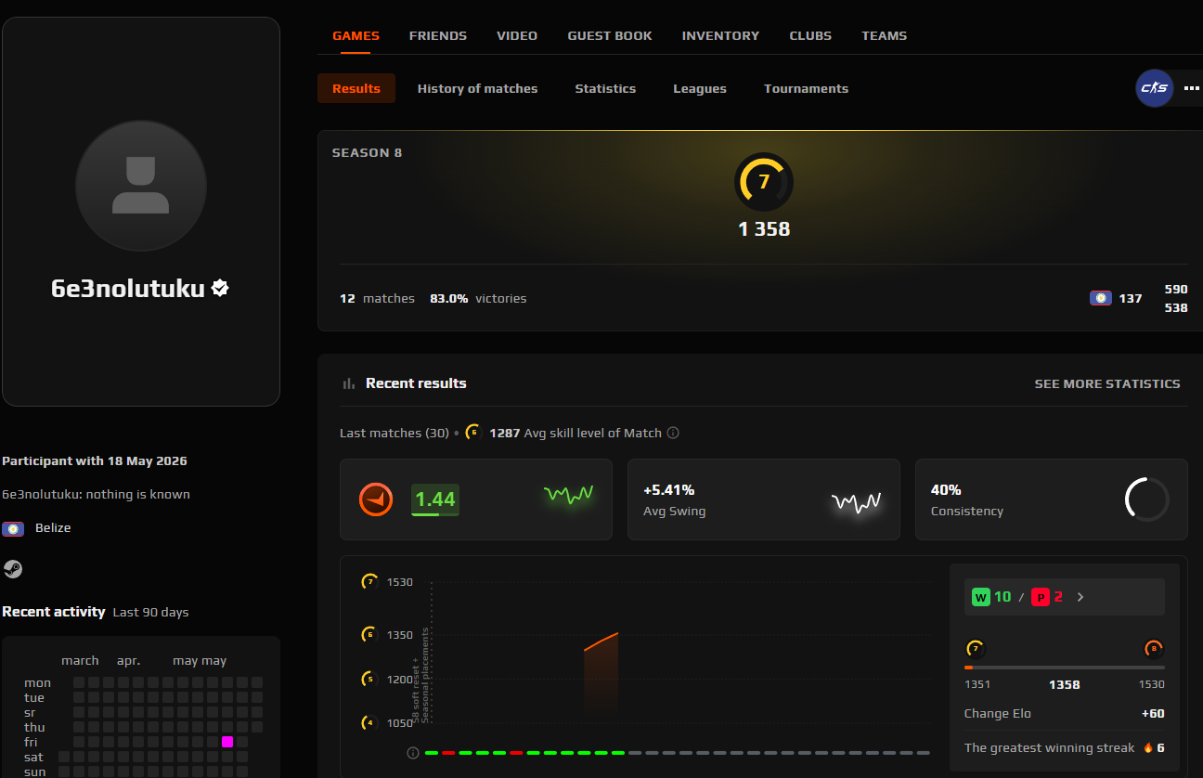Click the fire icon for winning streak
The height and width of the screenshot is (778, 1203).
pyautogui.click(x=1147, y=747)
